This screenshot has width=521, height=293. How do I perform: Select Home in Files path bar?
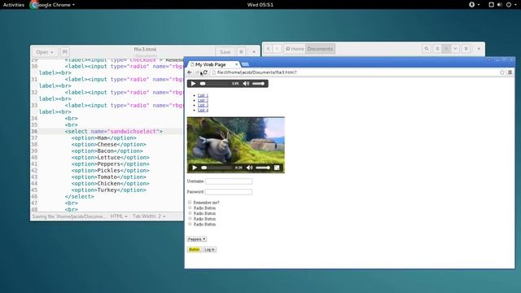pyautogui.click(x=295, y=49)
